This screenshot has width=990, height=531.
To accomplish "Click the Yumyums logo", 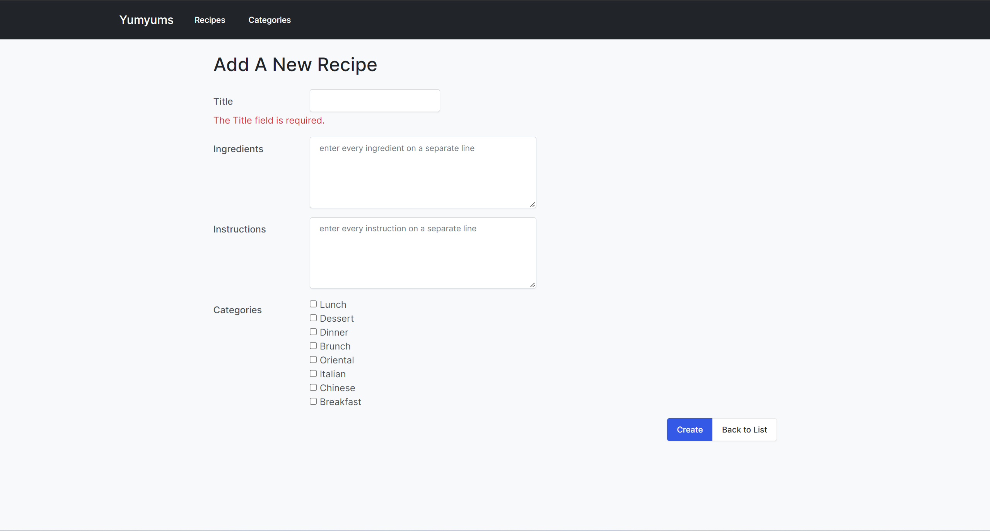I will (146, 20).
